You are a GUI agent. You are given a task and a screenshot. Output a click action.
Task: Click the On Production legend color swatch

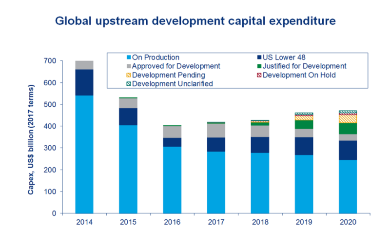[x=129, y=58]
